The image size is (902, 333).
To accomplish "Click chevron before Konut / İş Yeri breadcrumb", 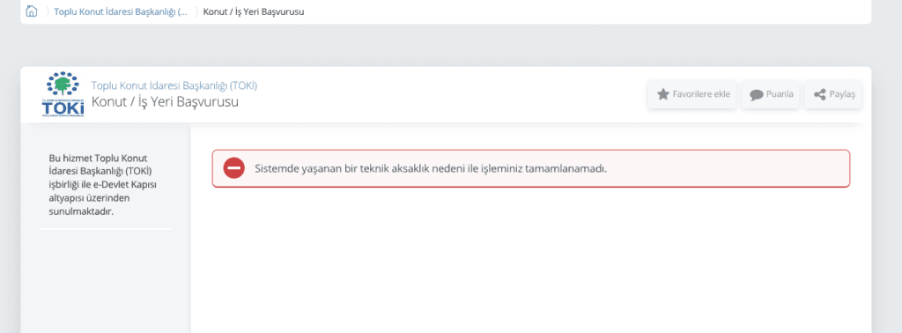I will (196, 11).
